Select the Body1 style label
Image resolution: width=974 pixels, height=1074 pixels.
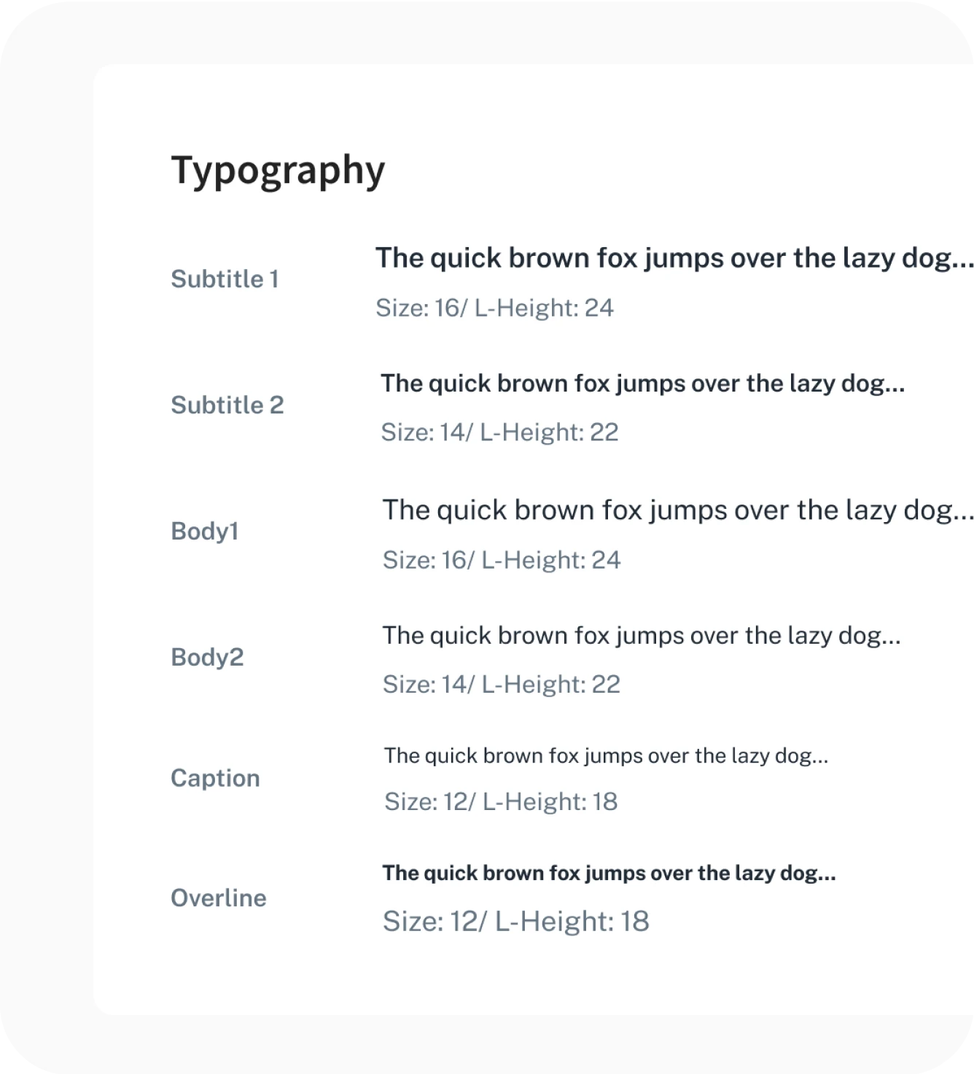(x=205, y=532)
